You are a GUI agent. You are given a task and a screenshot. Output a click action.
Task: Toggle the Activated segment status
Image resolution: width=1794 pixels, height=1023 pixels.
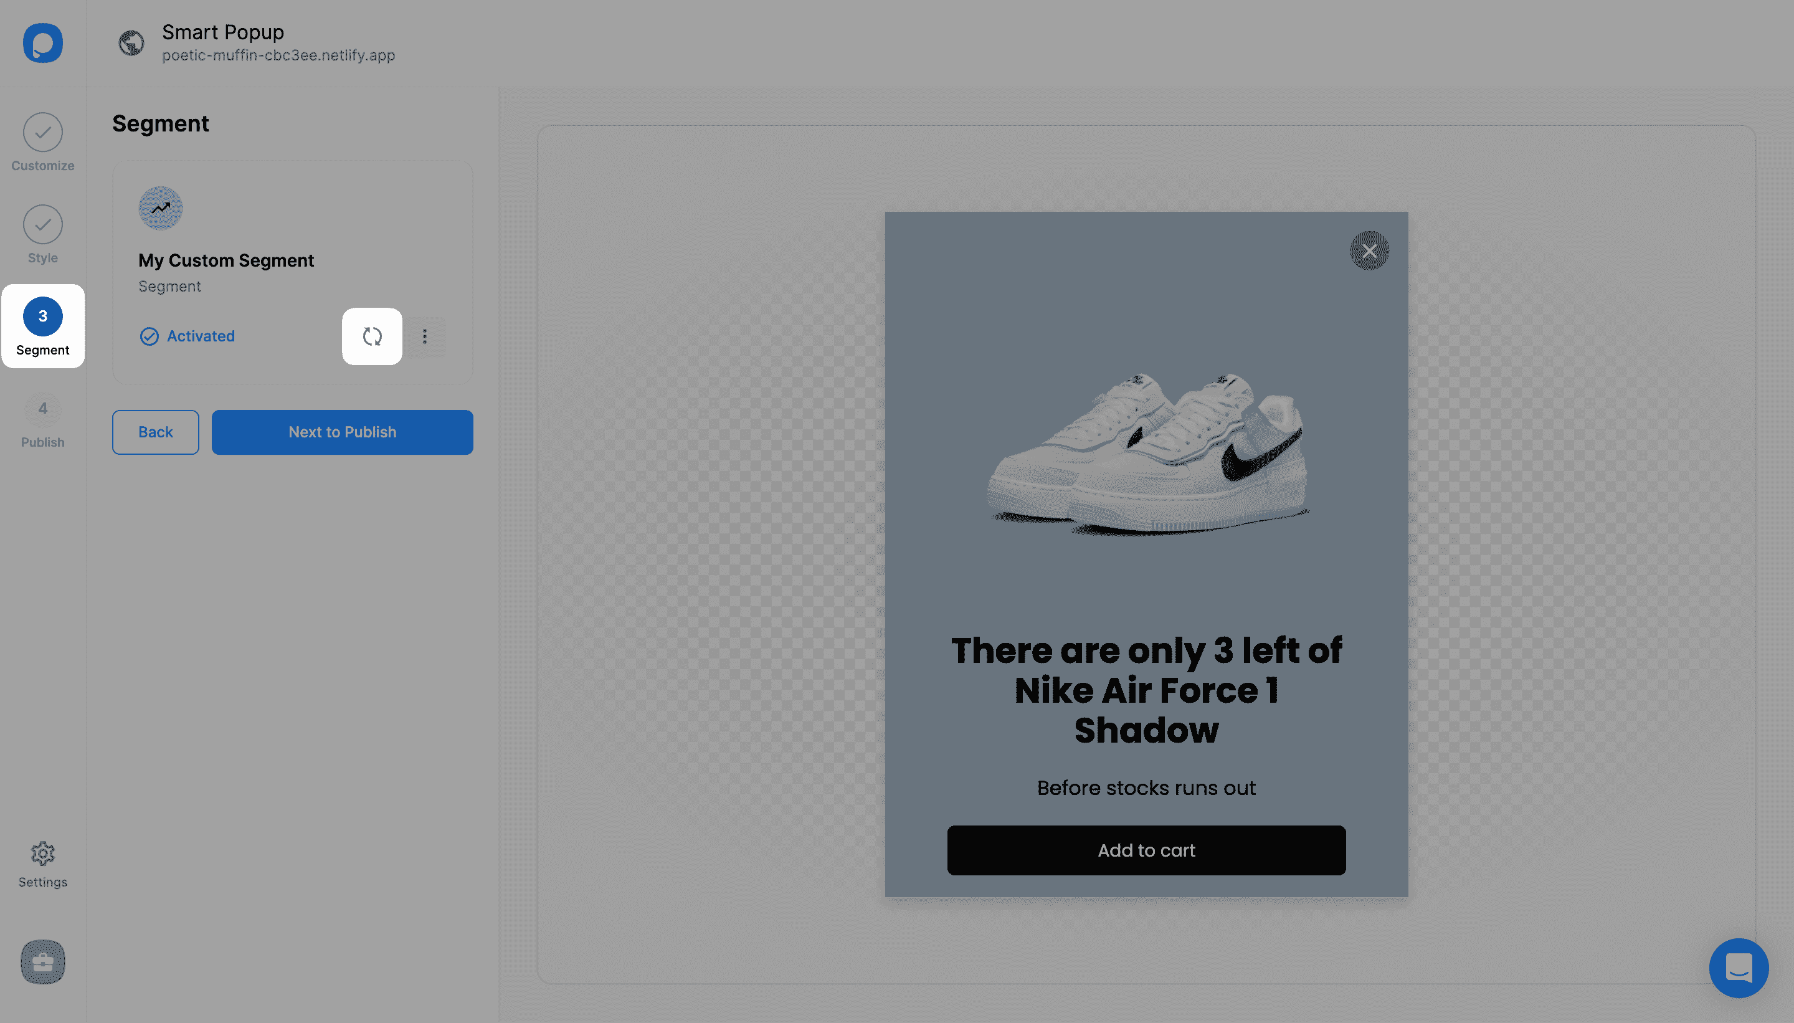click(x=187, y=336)
